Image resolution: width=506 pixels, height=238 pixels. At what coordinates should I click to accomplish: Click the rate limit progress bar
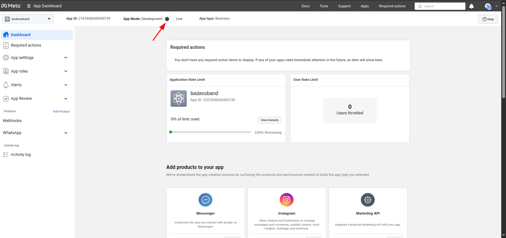point(211,132)
